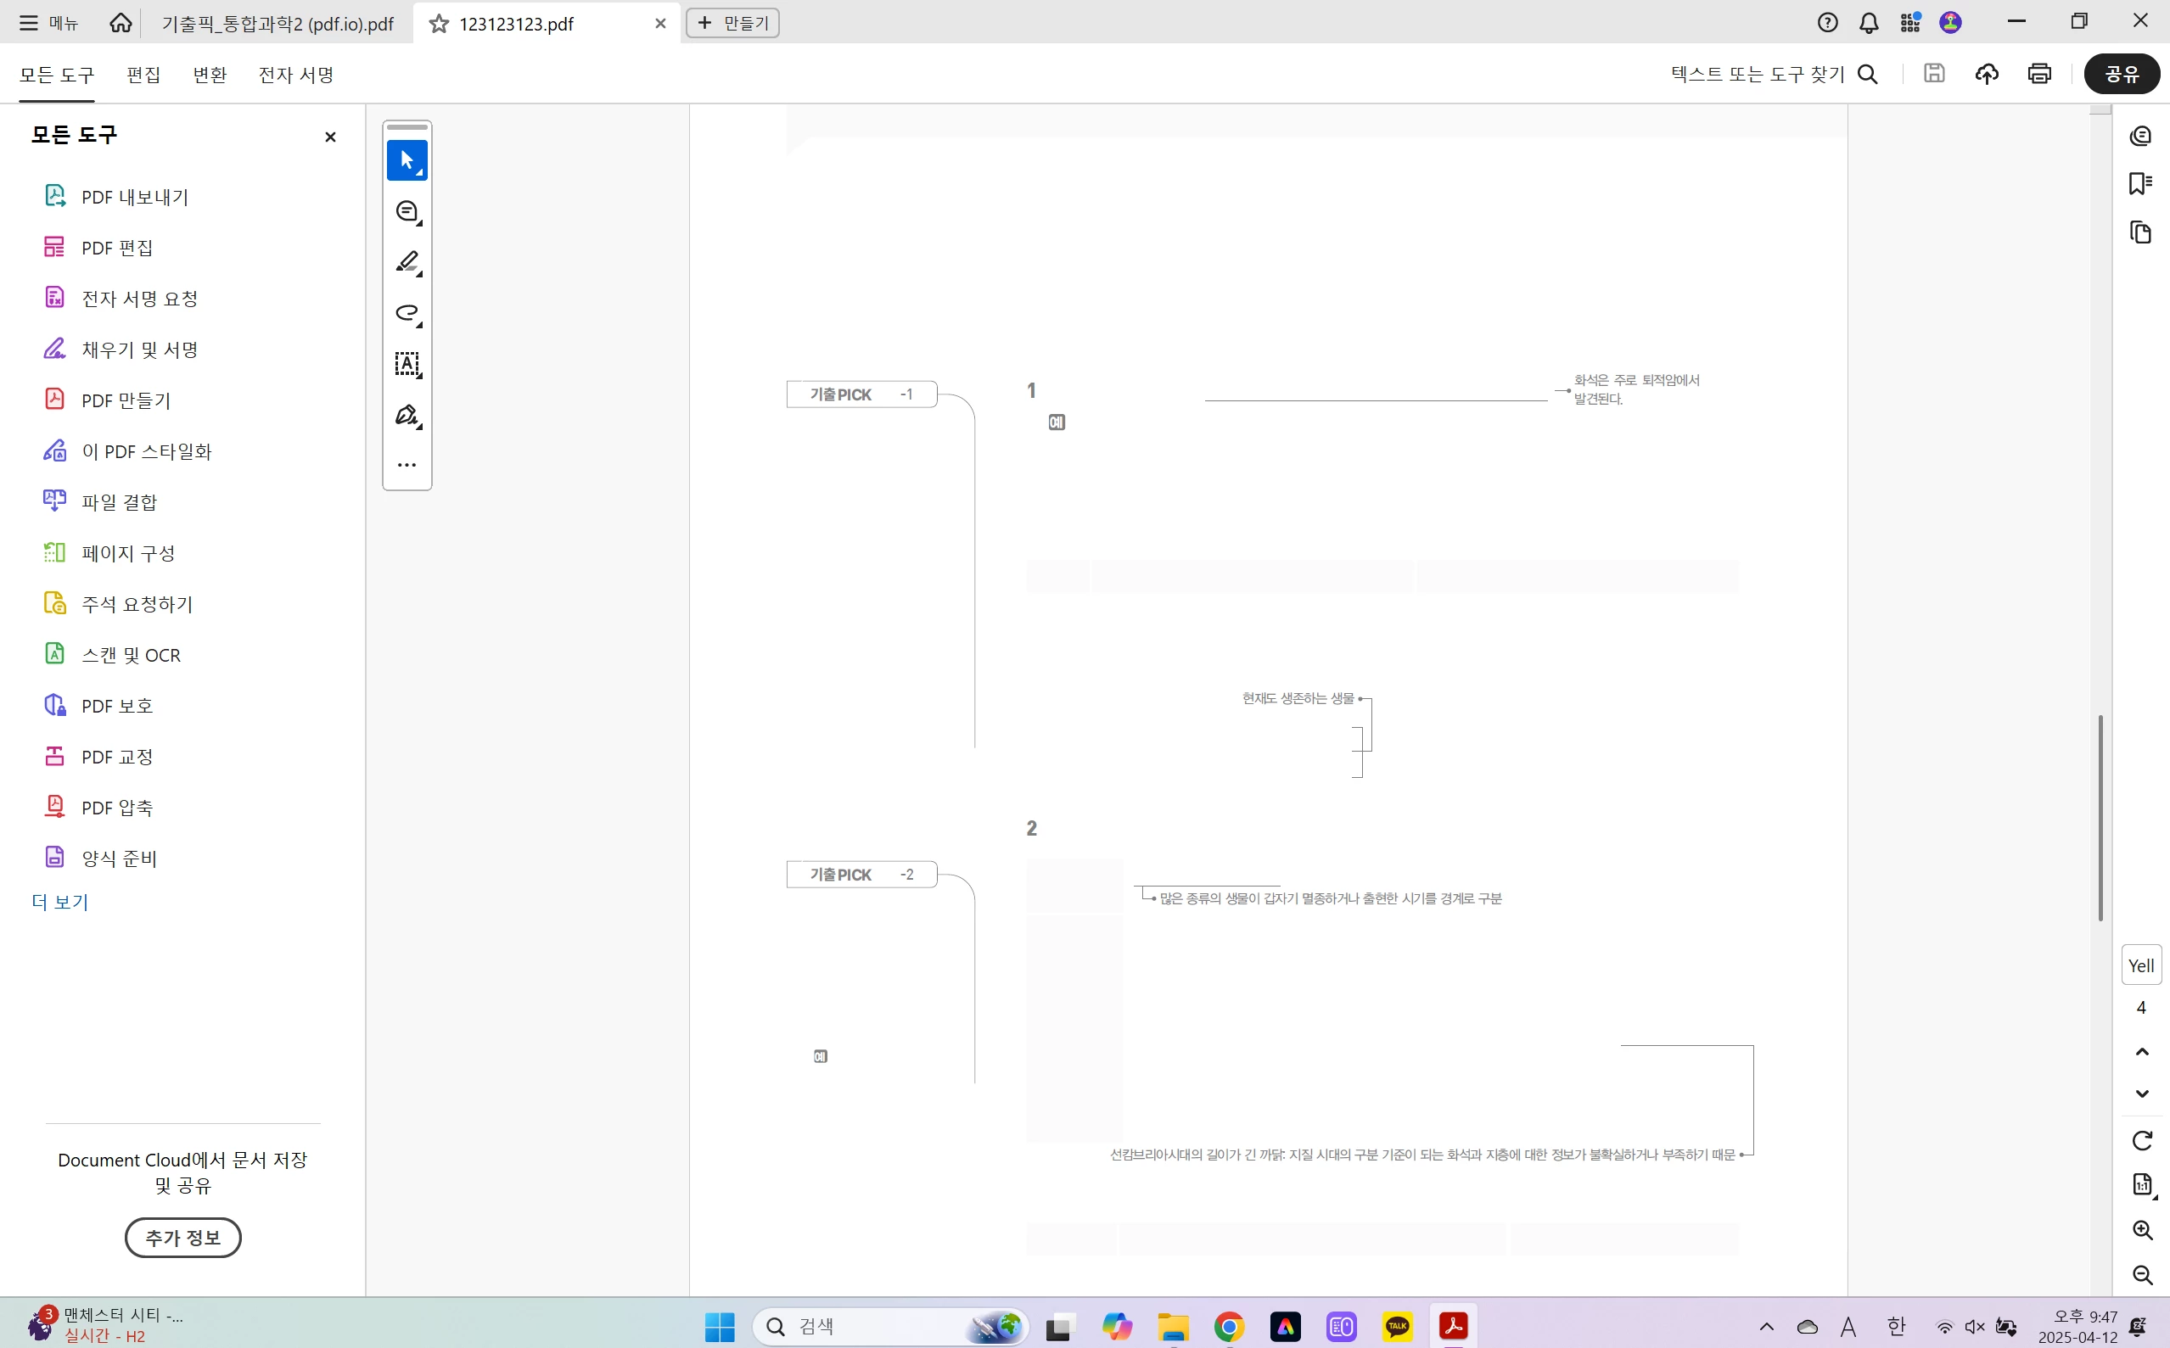This screenshot has width=2170, height=1348.
Task: Open Chrome from the taskbar
Action: [x=1229, y=1327]
